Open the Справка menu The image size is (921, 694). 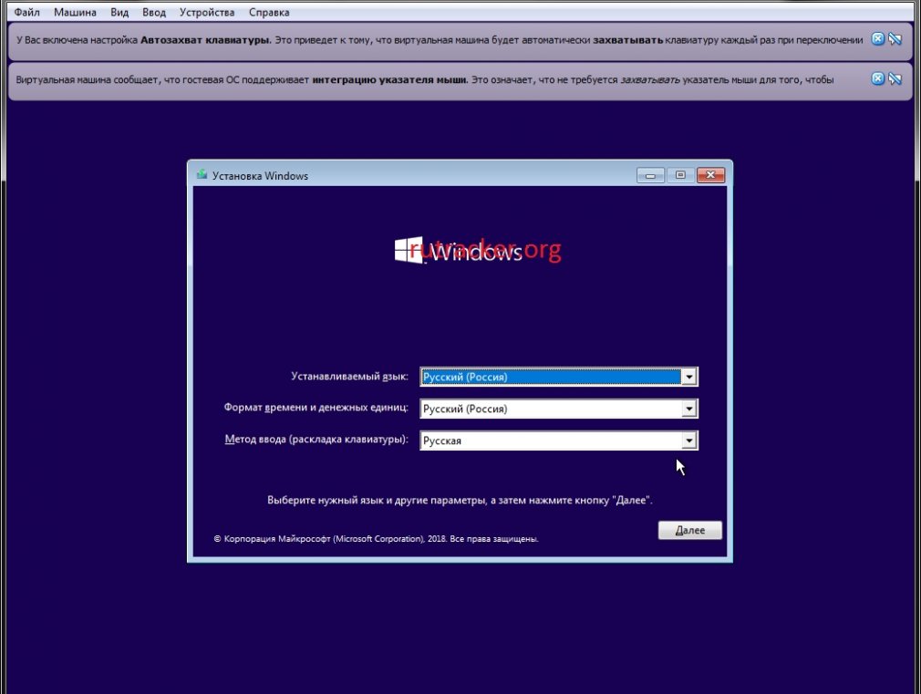click(269, 13)
